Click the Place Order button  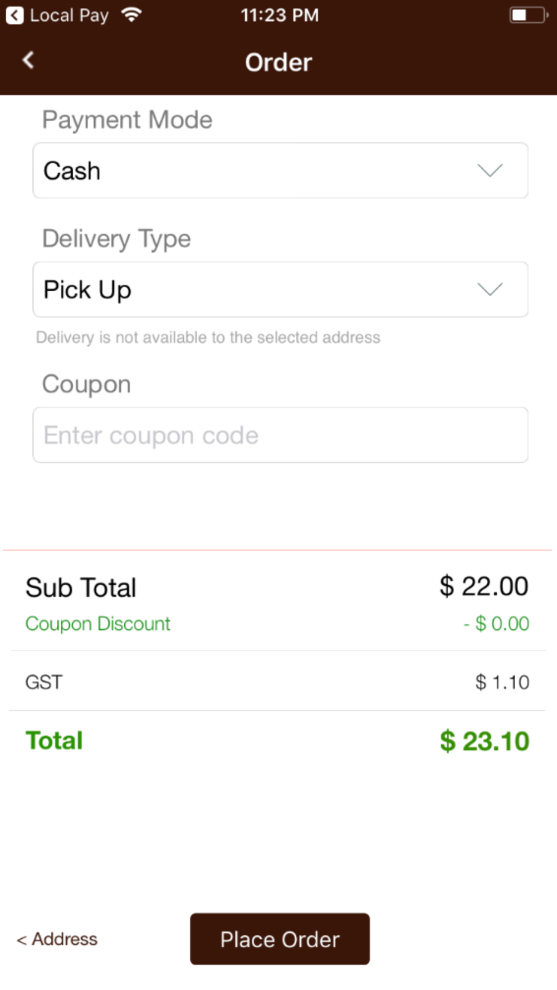280,939
